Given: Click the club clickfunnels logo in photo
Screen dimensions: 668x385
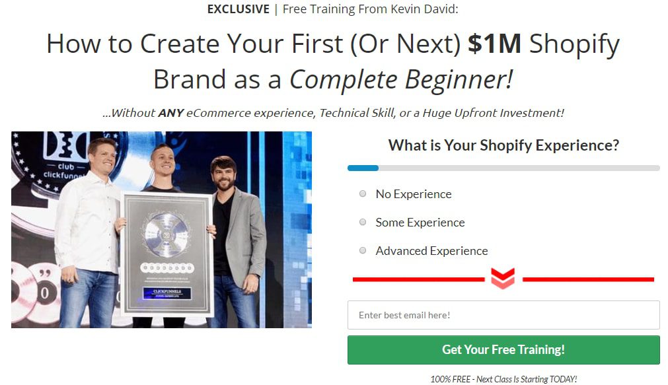Looking at the screenshot, I should [x=65, y=162].
